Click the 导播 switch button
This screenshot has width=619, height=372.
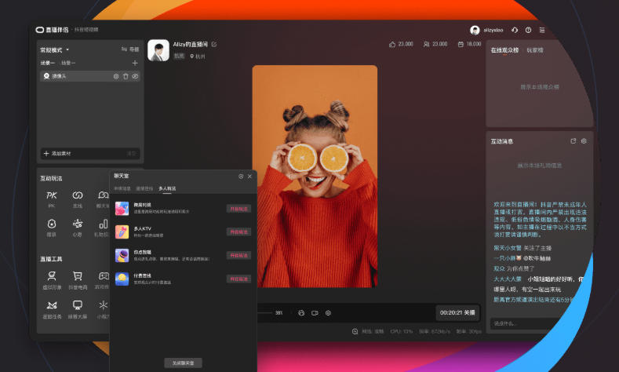(x=130, y=49)
